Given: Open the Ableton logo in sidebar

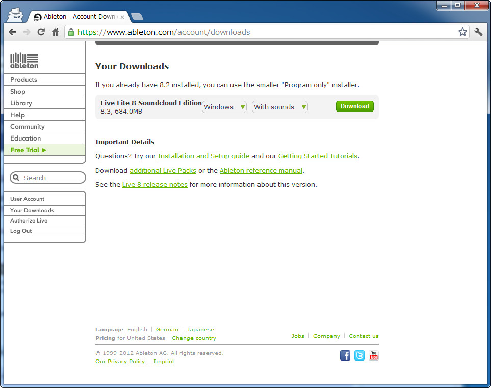Looking at the screenshot, I should pos(24,61).
